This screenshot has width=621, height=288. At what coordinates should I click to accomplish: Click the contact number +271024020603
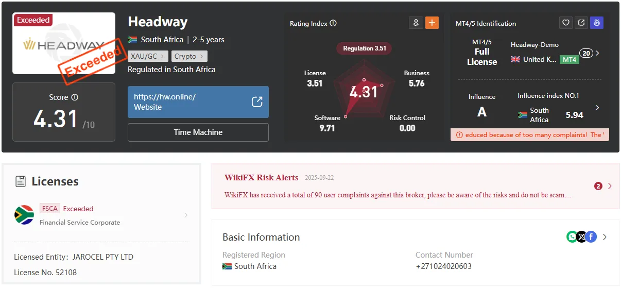pos(443,266)
